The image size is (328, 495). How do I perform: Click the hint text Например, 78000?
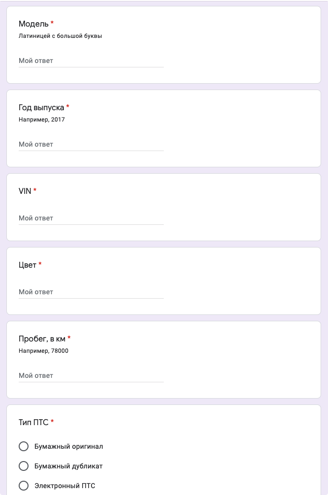point(43,351)
